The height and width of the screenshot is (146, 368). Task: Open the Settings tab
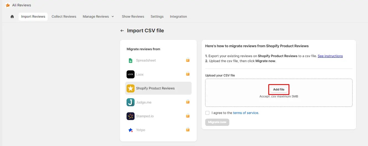(157, 17)
